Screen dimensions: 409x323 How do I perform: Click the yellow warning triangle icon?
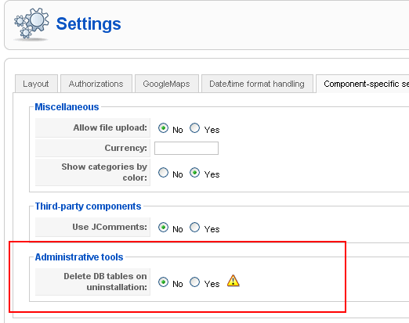pyautogui.click(x=233, y=281)
